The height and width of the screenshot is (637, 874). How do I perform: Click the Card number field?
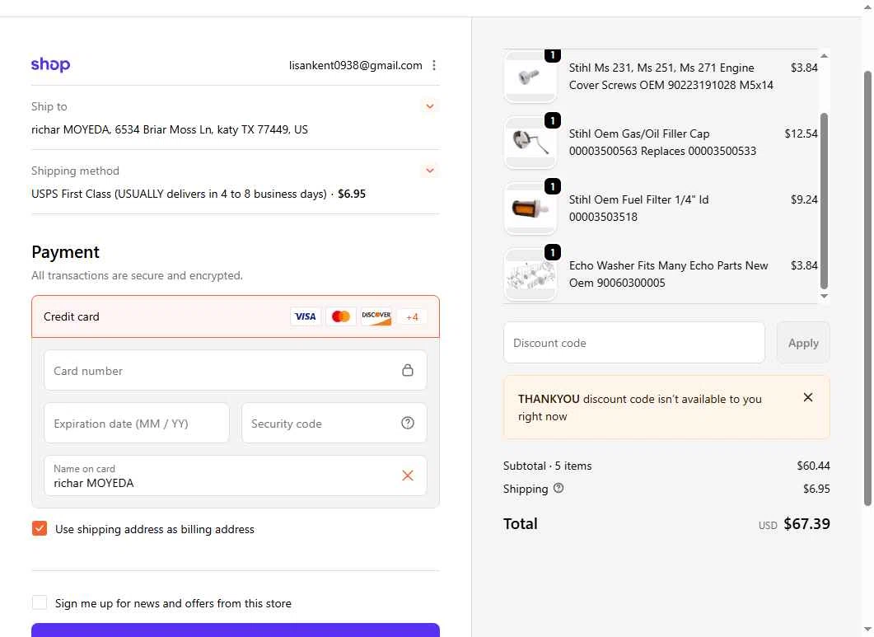pyautogui.click(x=236, y=370)
